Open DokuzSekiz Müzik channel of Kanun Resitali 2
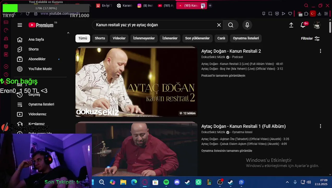 (213, 57)
